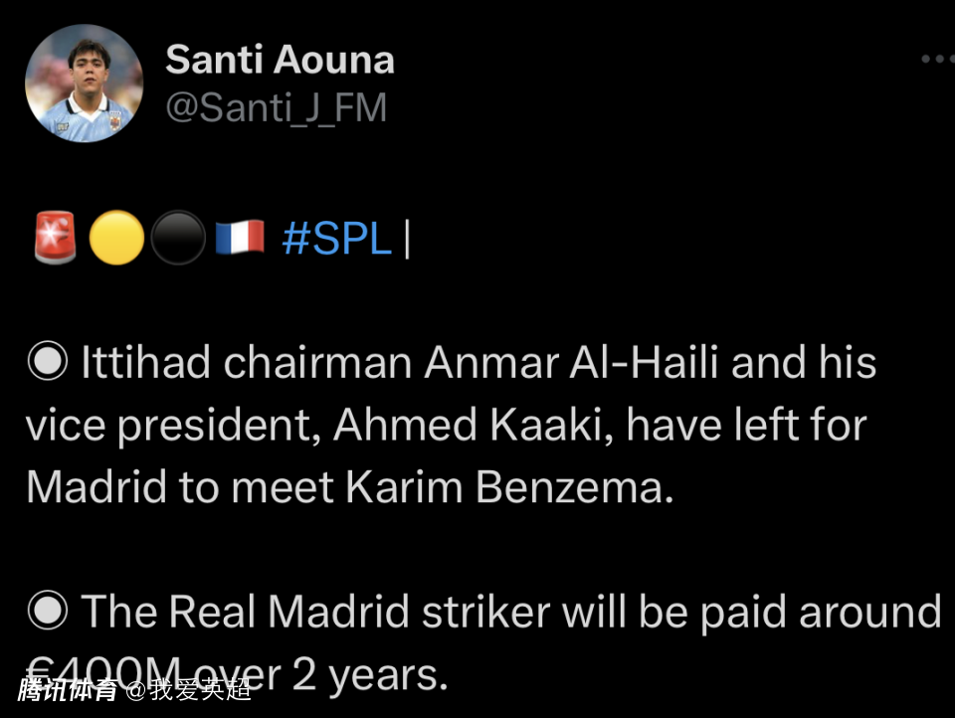Click the red siren emoji
This screenshot has width=955, height=718.
click(55, 239)
